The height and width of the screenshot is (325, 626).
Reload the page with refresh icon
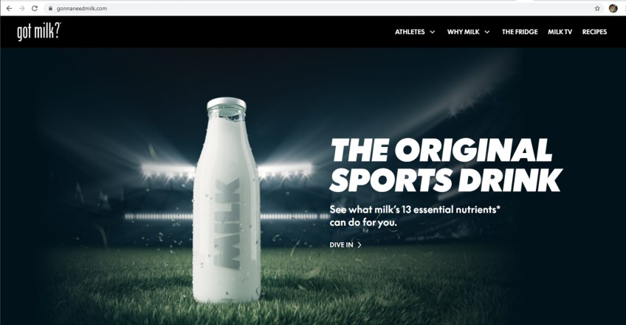[x=35, y=8]
